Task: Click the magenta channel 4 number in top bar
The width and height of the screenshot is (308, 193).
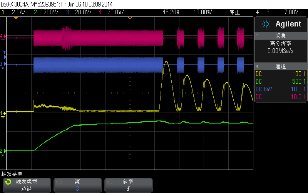Action: 100,12
